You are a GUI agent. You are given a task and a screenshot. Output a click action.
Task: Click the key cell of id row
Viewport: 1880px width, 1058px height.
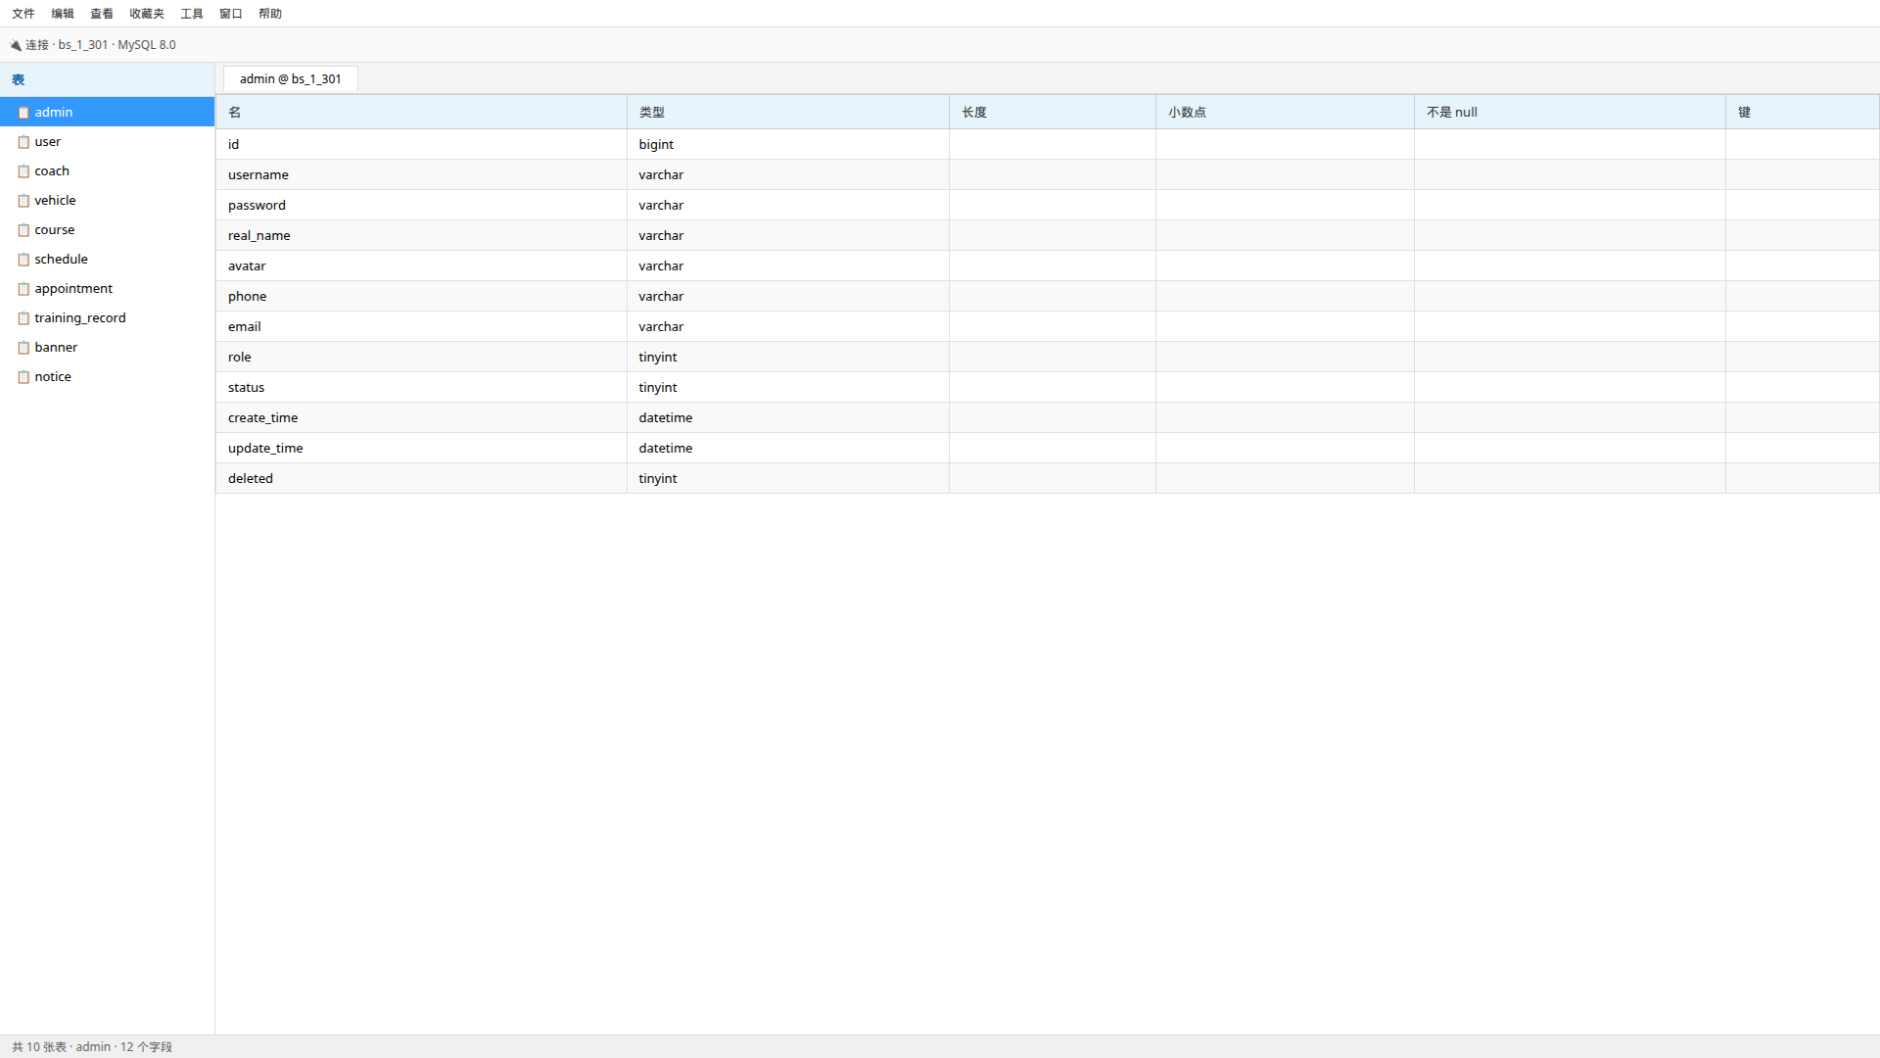(x=1803, y=144)
